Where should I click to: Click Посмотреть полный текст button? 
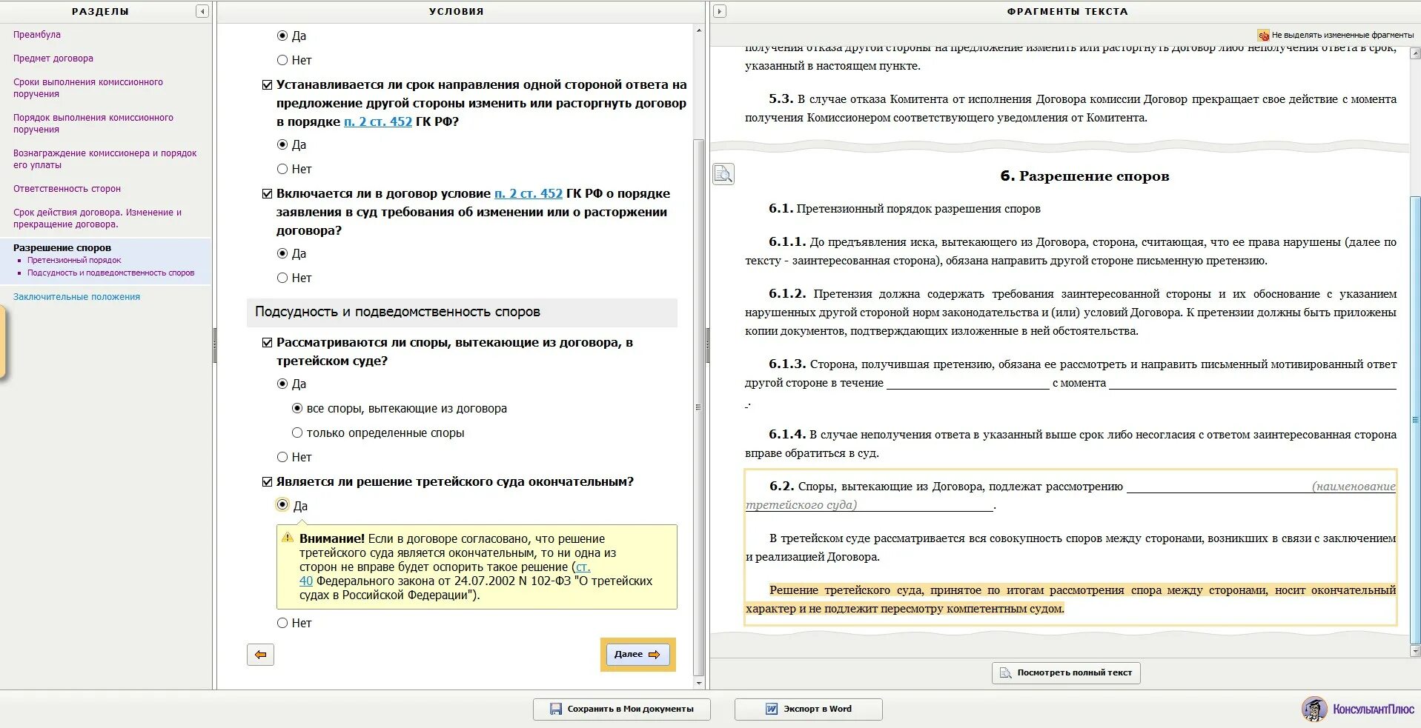point(1066,672)
